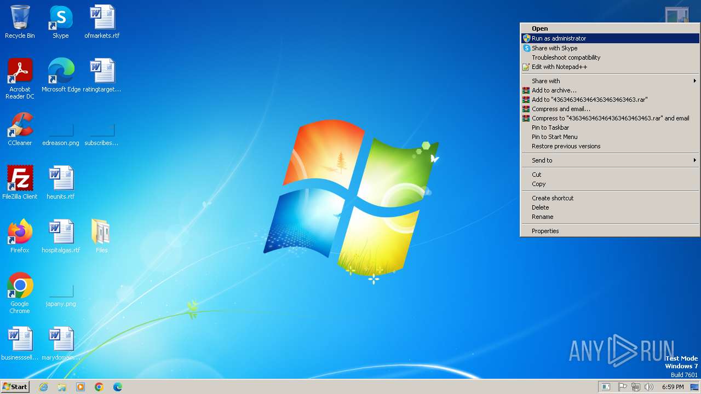Viewport: 701px width, 394px height.
Task: Choose Compress to rar and email
Action: (610, 118)
